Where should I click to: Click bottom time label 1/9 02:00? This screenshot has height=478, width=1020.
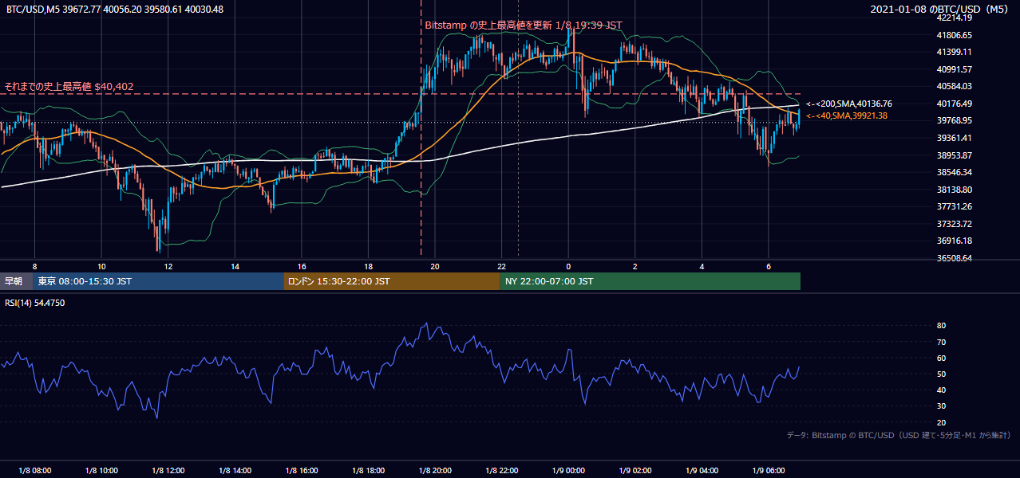(x=635, y=470)
